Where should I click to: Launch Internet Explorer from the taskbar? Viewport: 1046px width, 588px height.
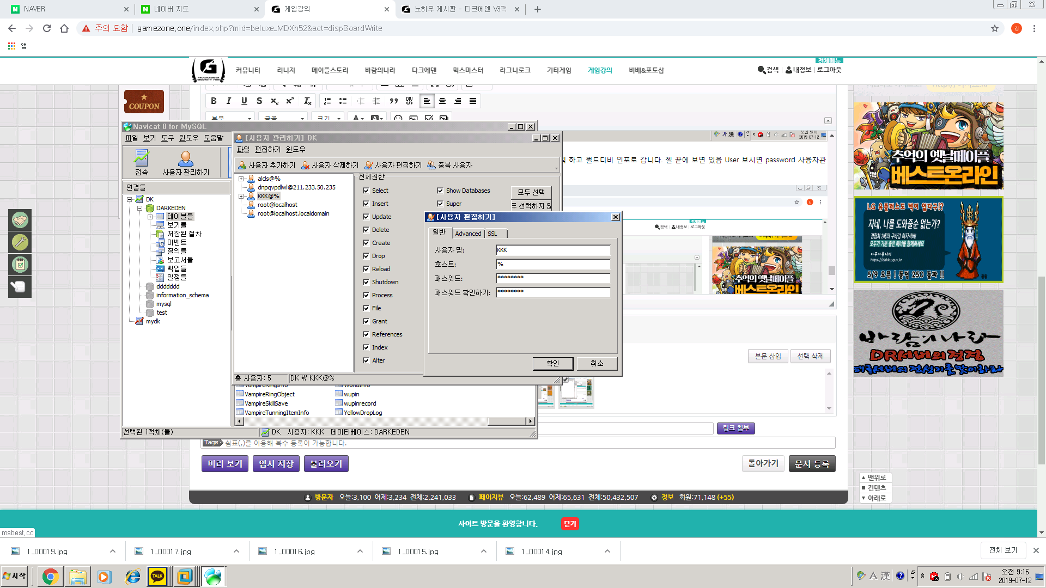pyautogui.click(x=132, y=577)
